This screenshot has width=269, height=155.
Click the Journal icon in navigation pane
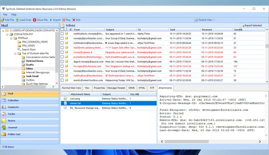pos(4,127)
